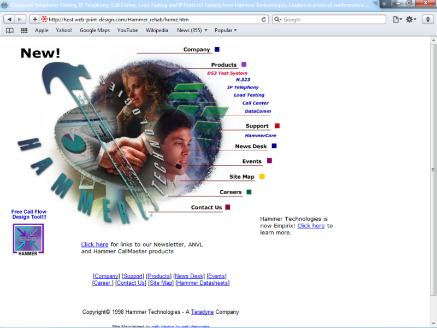Open the Load Testing product link
Image resolution: width=437 pixels, height=328 pixels.
(x=249, y=95)
